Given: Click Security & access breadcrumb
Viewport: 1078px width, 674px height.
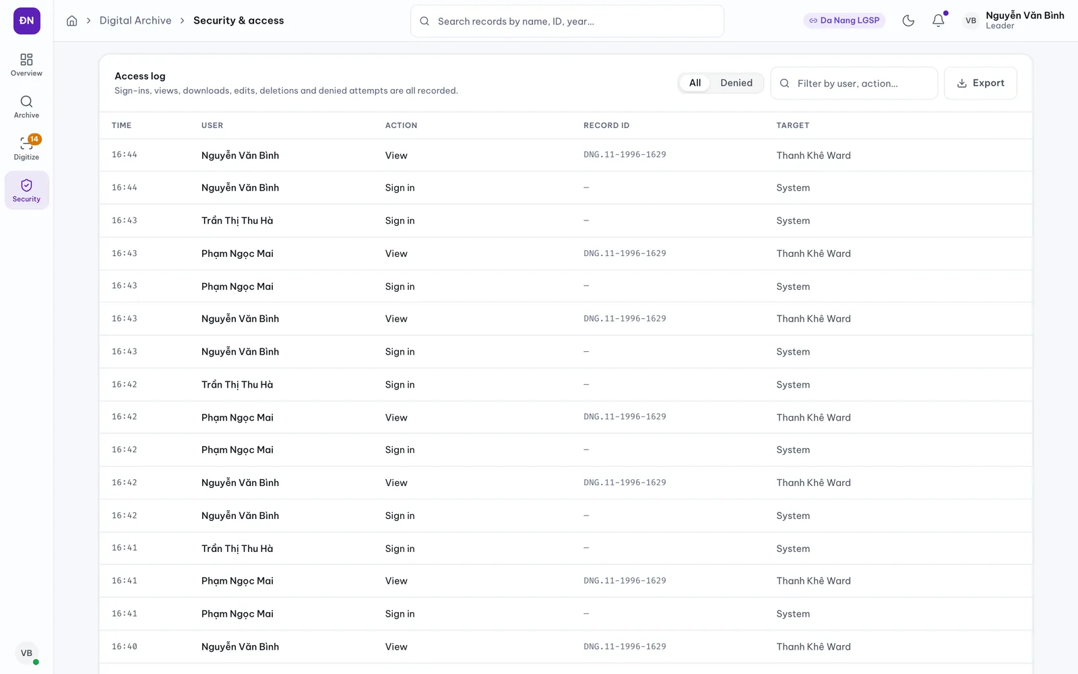Looking at the screenshot, I should pos(239,21).
